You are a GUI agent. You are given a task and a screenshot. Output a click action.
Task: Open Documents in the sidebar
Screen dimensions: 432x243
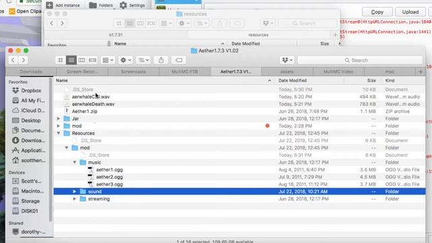coord(28,130)
